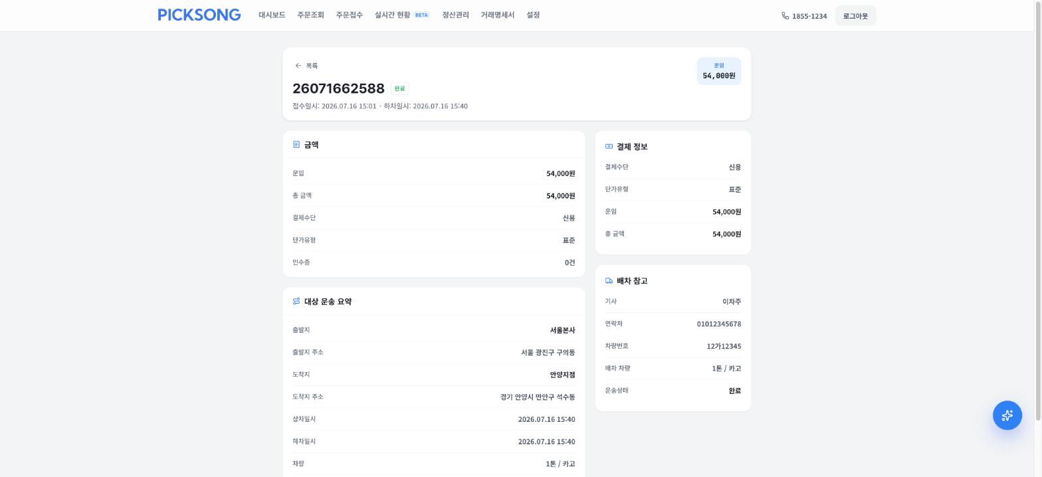The width and height of the screenshot is (1042, 477).
Task: Click the 배차 참고 heading
Action: click(632, 281)
